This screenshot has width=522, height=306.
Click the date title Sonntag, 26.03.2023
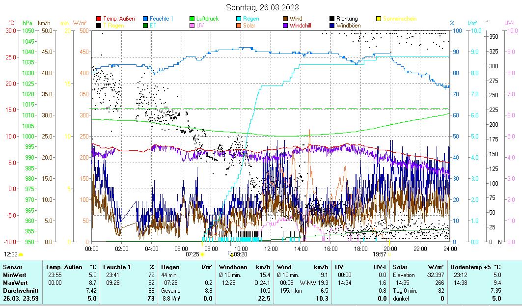[x=262, y=7]
